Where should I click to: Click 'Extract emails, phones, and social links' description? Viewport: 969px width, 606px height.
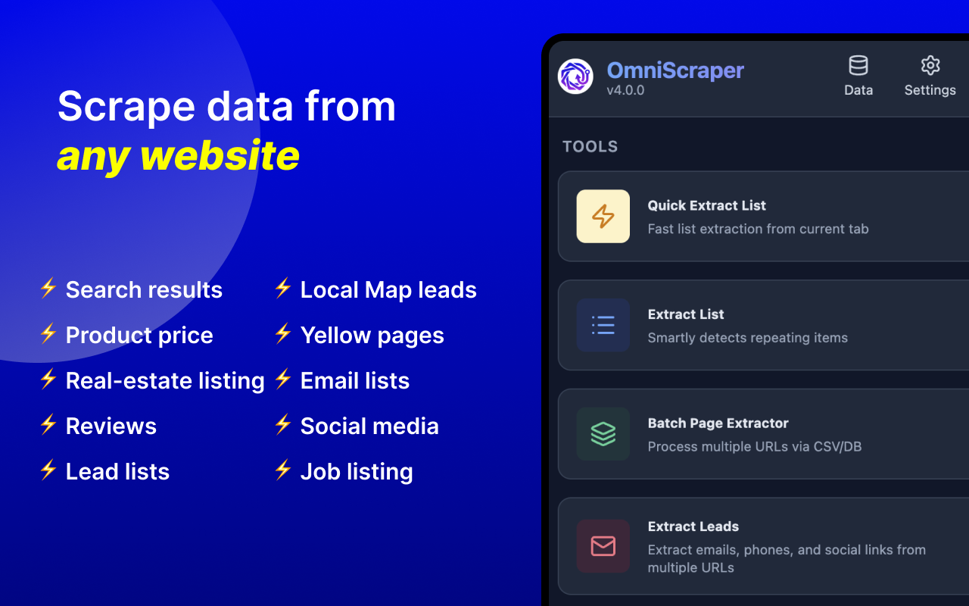(787, 558)
